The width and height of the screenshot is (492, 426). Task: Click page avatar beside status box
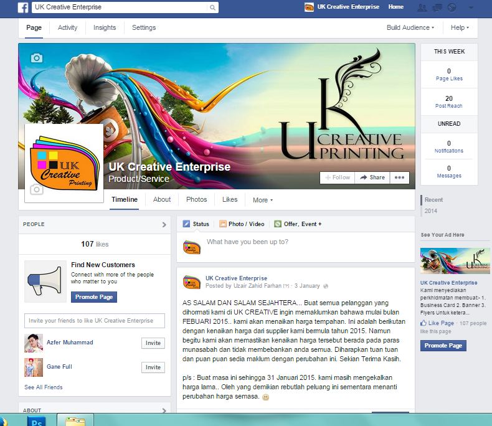[192, 247]
